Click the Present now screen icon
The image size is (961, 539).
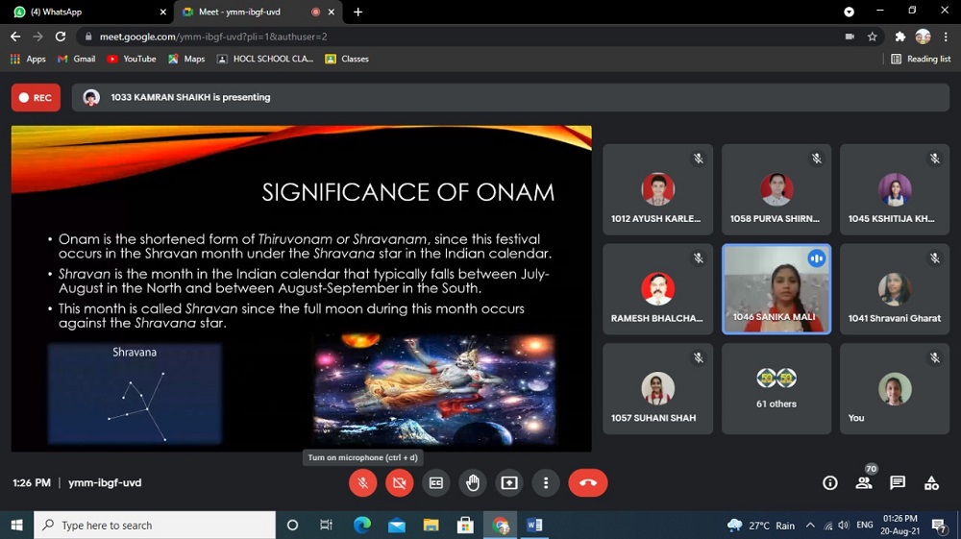click(x=509, y=483)
